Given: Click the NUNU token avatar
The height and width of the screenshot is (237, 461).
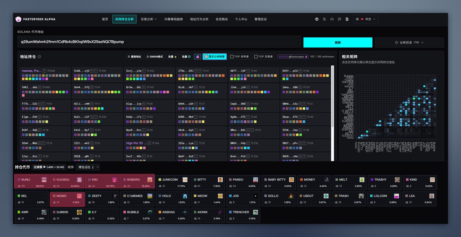Looking at the screenshot, I should tap(44, 180).
